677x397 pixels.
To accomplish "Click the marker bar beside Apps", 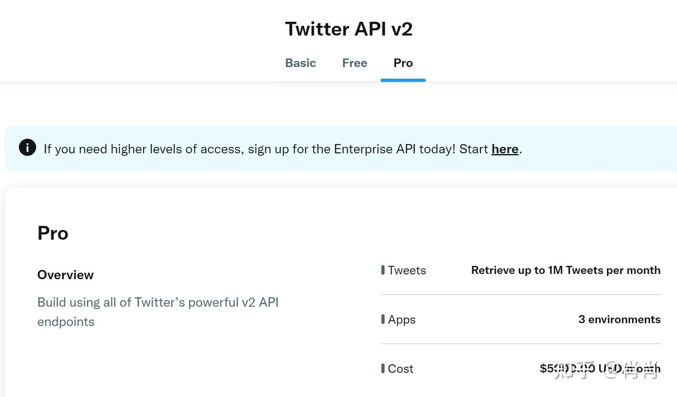I will tap(383, 319).
